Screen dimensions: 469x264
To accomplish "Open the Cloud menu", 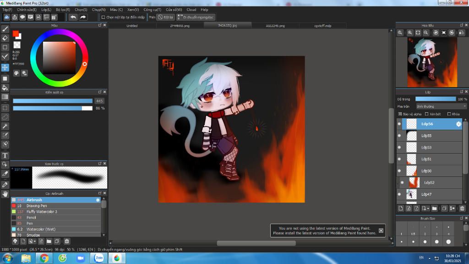I will pyautogui.click(x=191, y=10).
